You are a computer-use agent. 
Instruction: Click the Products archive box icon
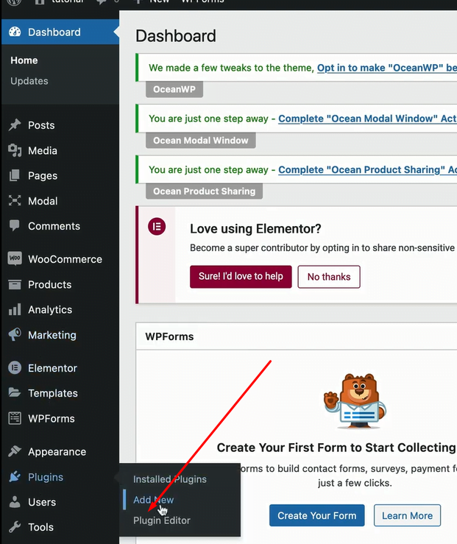[15, 284]
